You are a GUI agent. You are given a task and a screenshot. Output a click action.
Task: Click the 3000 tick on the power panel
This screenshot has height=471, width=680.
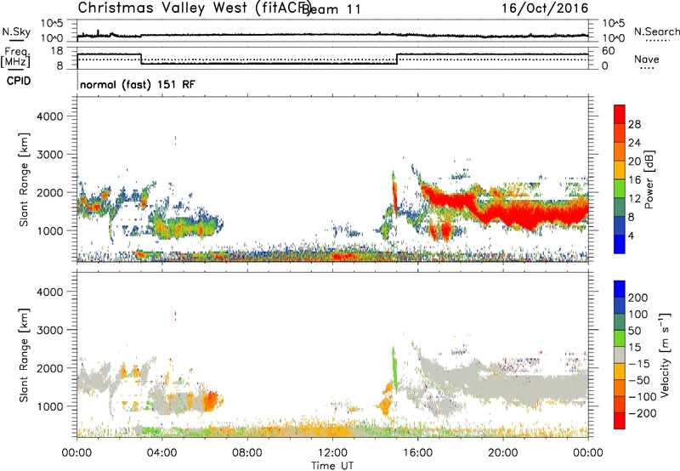tap(50, 155)
